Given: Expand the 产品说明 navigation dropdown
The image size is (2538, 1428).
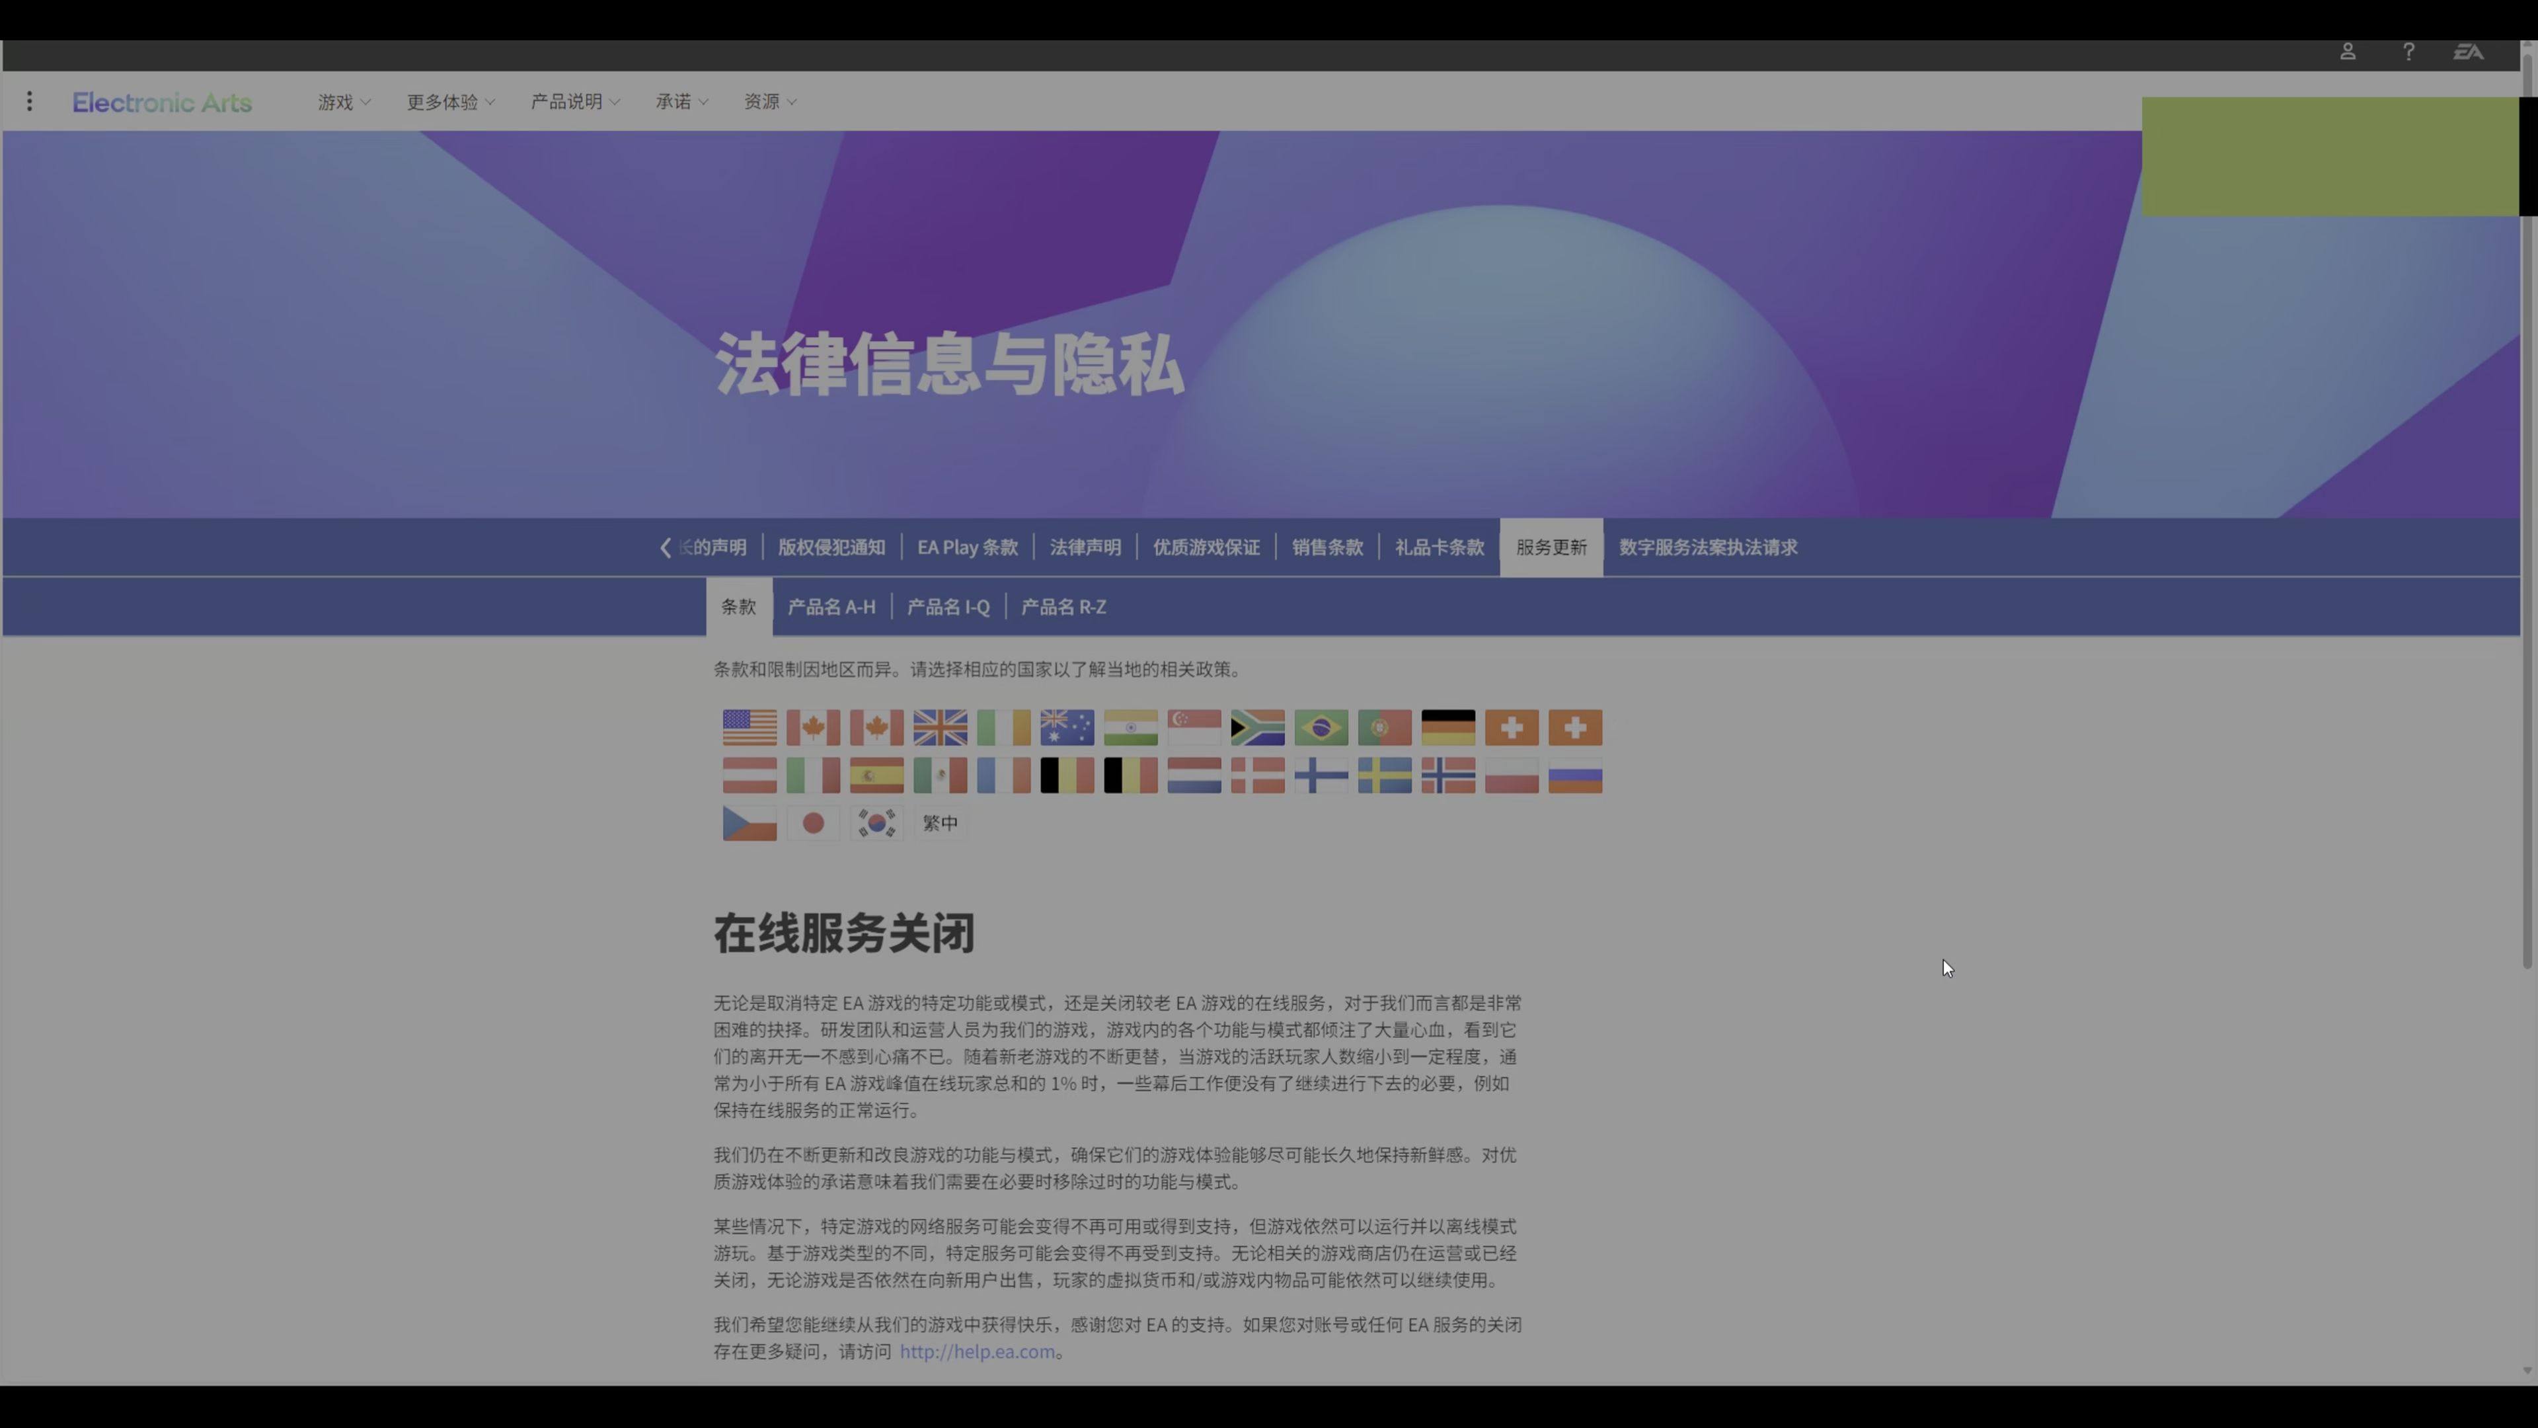Looking at the screenshot, I should [576, 102].
